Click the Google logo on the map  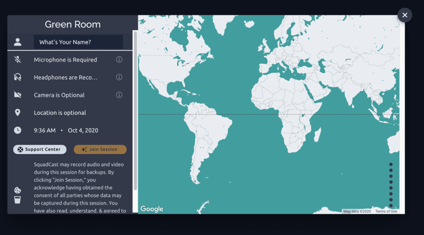point(152,209)
